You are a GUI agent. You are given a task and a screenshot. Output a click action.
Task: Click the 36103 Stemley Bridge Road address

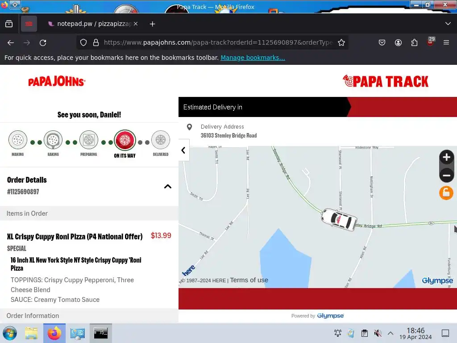[x=229, y=135]
